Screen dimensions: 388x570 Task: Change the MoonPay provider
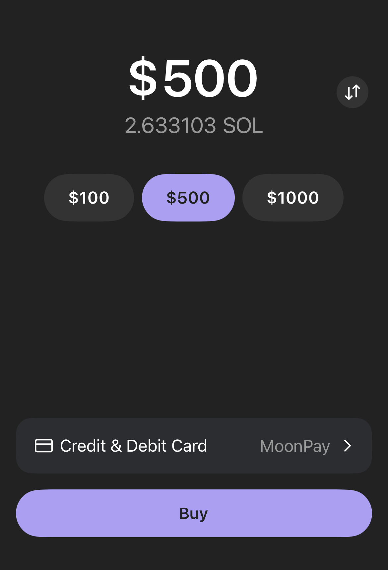pos(295,446)
